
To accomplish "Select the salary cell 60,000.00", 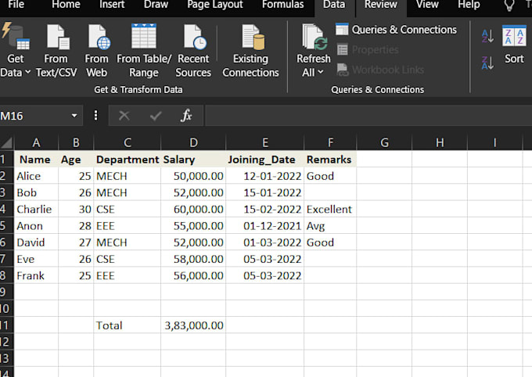I will tap(193, 209).
